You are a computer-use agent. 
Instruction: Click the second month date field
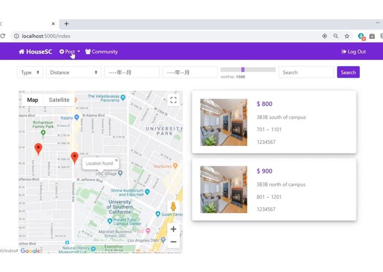pyautogui.click(x=190, y=72)
